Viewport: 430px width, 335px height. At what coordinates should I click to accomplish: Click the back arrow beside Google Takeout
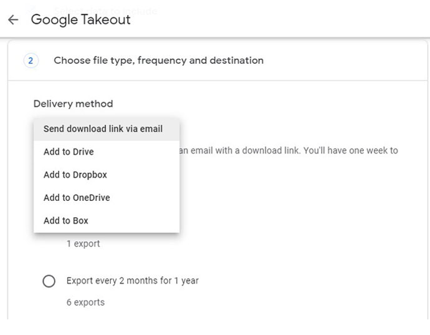tap(13, 19)
